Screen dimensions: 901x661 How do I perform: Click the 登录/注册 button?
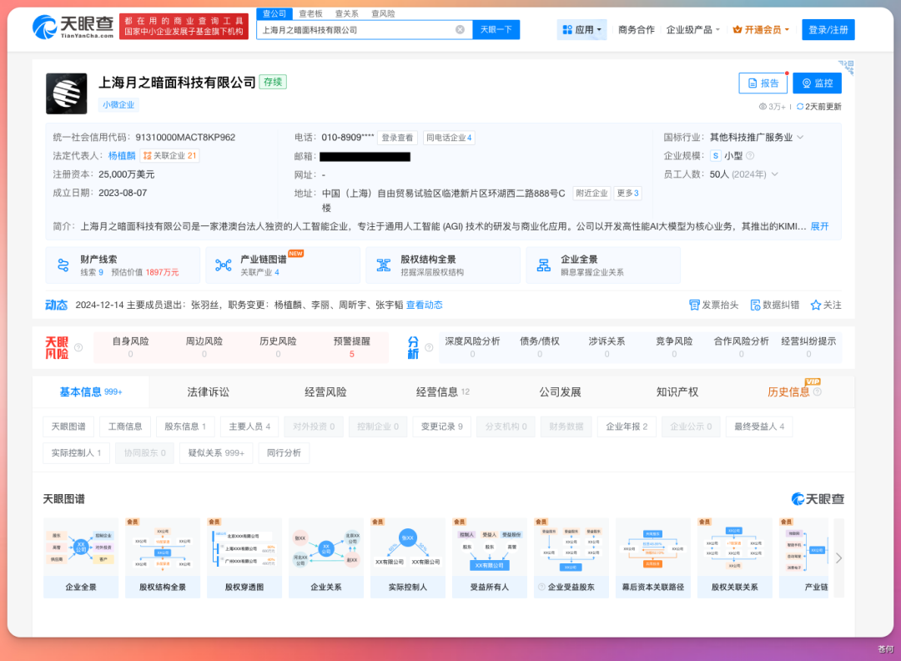(828, 30)
